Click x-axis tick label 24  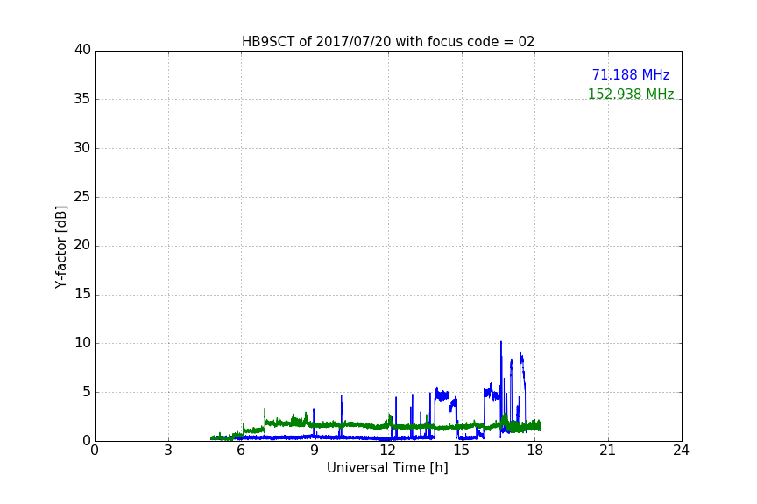click(x=682, y=451)
